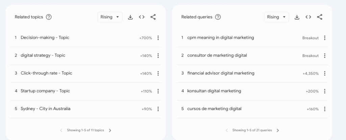Download Related queries data
Image resolution: width=346 pixels, height=140 pixels.
click(x=297, y=17)
